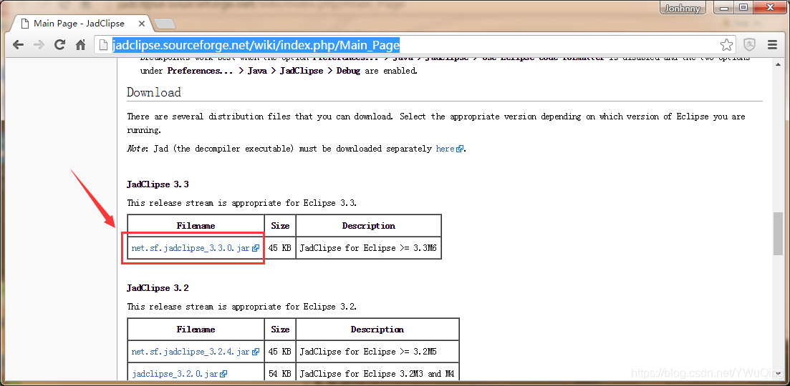Screen dimensions: 790x386
Task: Click the Description header in JadClipse 3.3 table
Action: pos(368,226)
